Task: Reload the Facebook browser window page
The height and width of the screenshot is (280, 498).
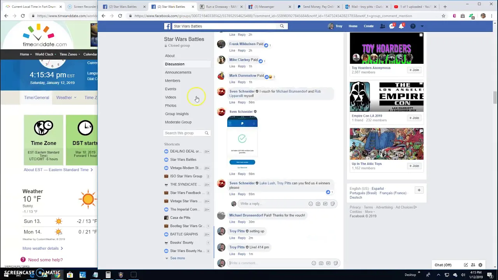Action: [x=120, y=16]
